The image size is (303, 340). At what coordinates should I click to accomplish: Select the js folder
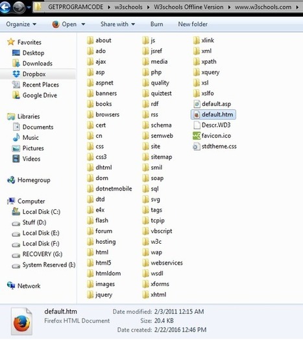click(x=149, y=40)
